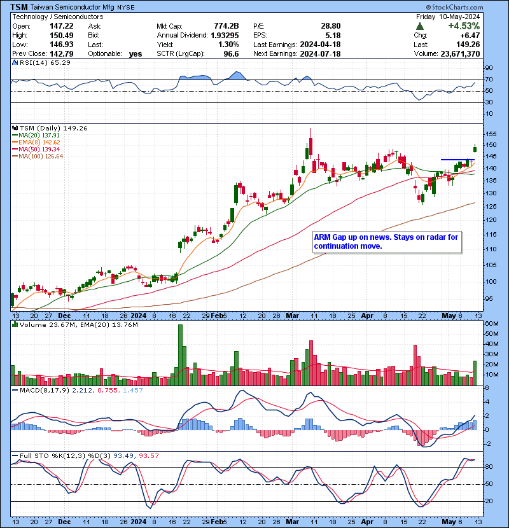509x528 pixels.
Task: Click the Prev Close value 142.79
Action: click(62, 53)
